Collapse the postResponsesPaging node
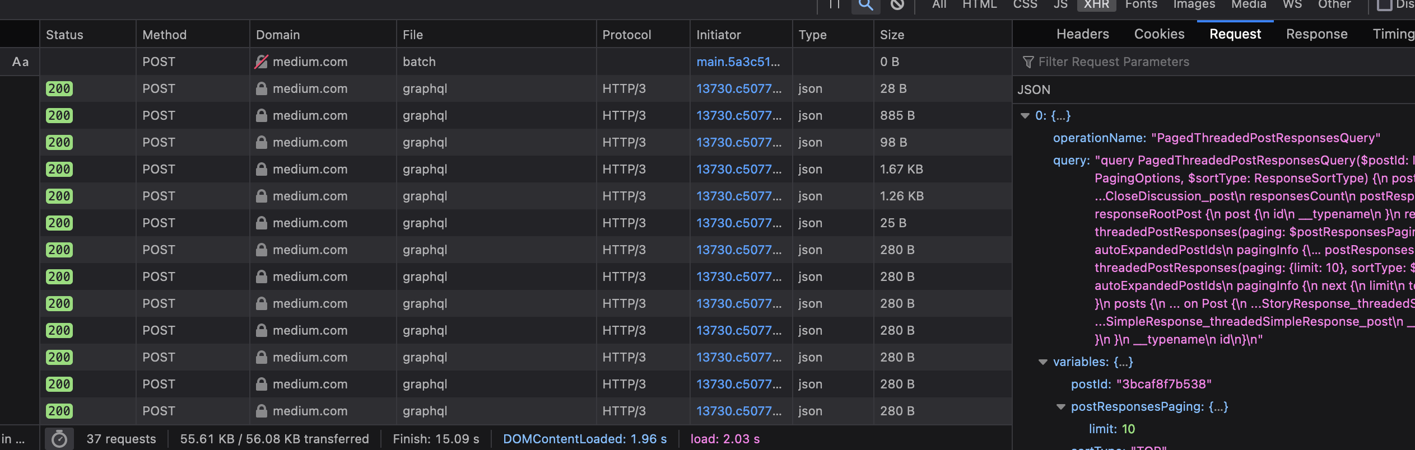The image size is (1415, 450). click(1061, 407)
